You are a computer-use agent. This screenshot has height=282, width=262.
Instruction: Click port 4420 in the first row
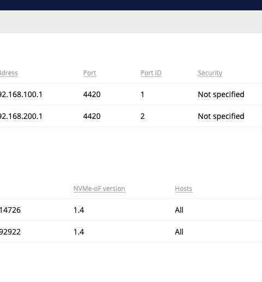pos(92,94)
